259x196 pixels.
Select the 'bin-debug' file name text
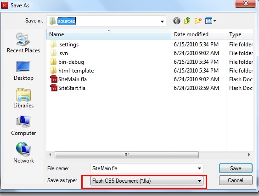click(71, 62)
